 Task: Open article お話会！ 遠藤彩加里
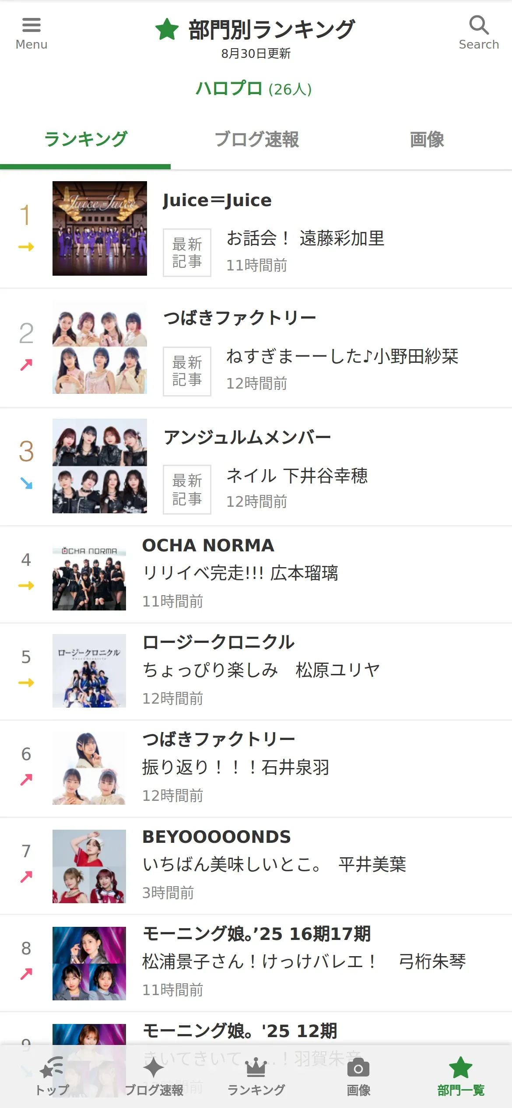coord(305,238)
